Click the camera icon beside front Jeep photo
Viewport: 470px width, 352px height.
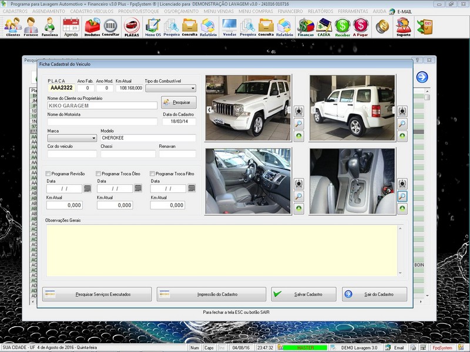tap(298, 111)
